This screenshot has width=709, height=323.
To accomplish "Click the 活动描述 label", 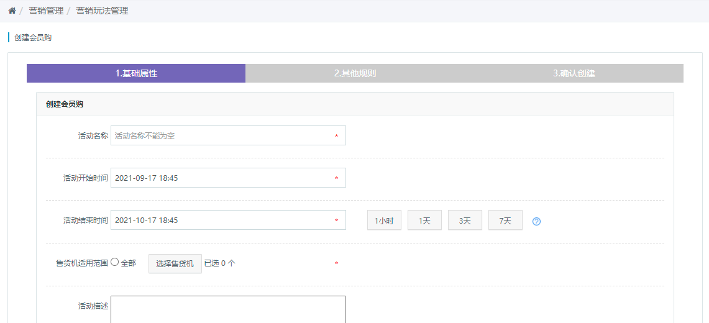I will point(93,306).
